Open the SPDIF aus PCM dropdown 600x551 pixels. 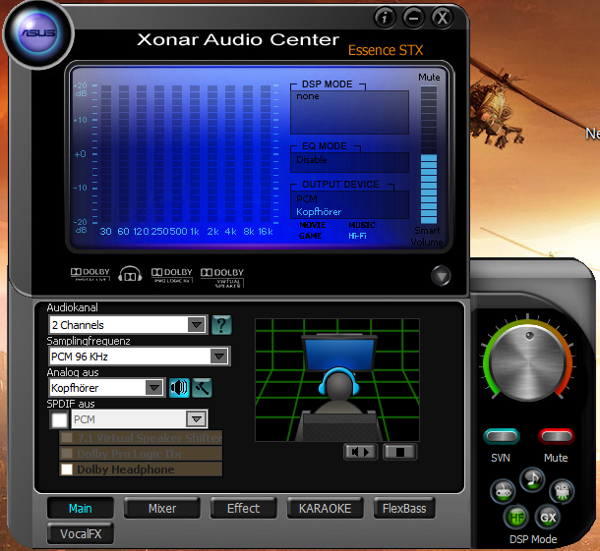[140, 419]
